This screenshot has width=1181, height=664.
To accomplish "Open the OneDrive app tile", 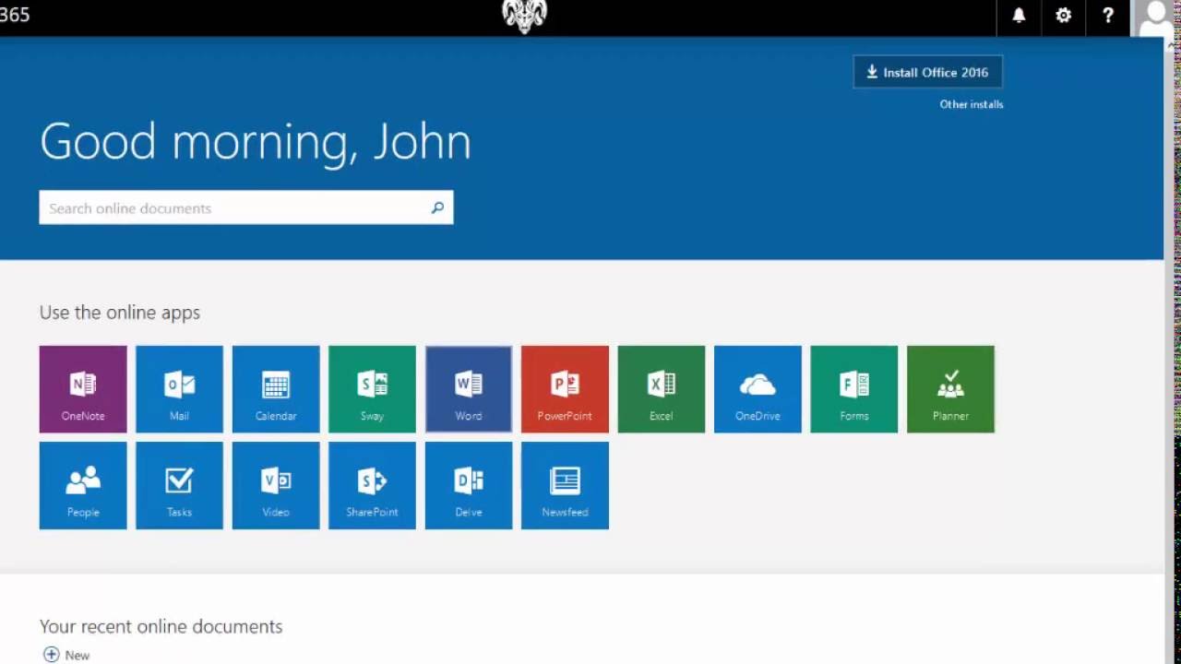I will (x=758, y=389).
